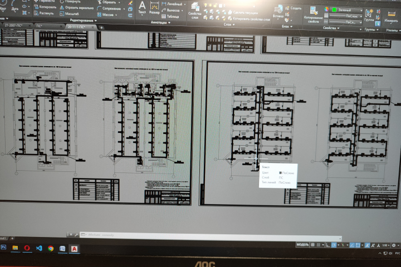This screenshot has height=267, width=401.
Task: Open the annotation scale 1:16 control
Action: pos(385,245)
